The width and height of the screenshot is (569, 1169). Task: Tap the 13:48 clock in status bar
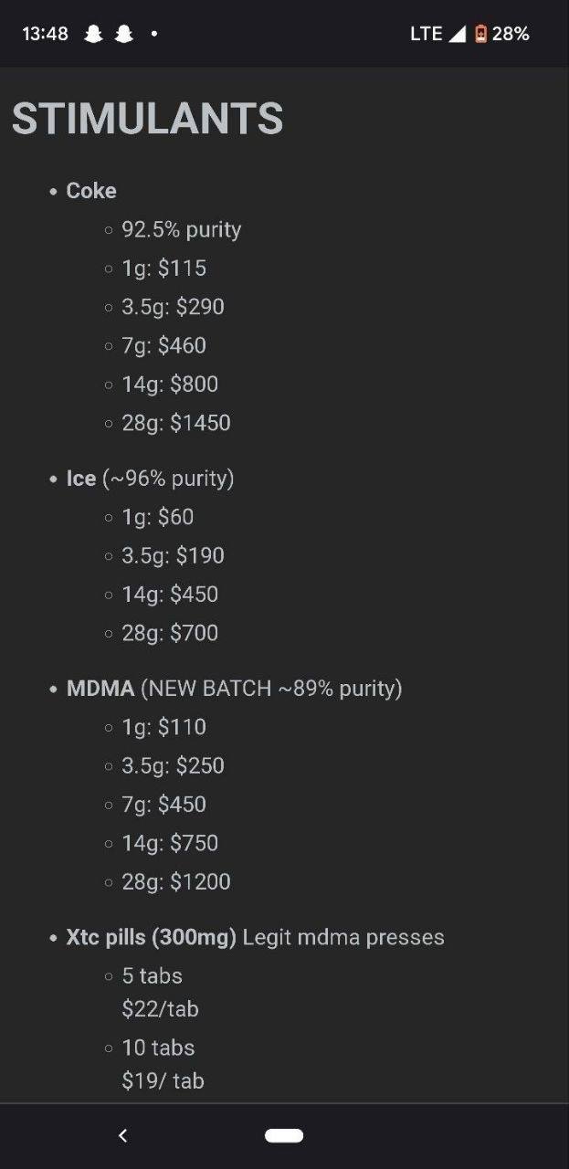tap(46, 34)
